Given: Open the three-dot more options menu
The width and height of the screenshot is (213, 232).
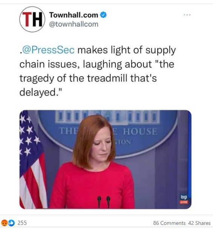Looking at the screenshot, I should [187, 15].
